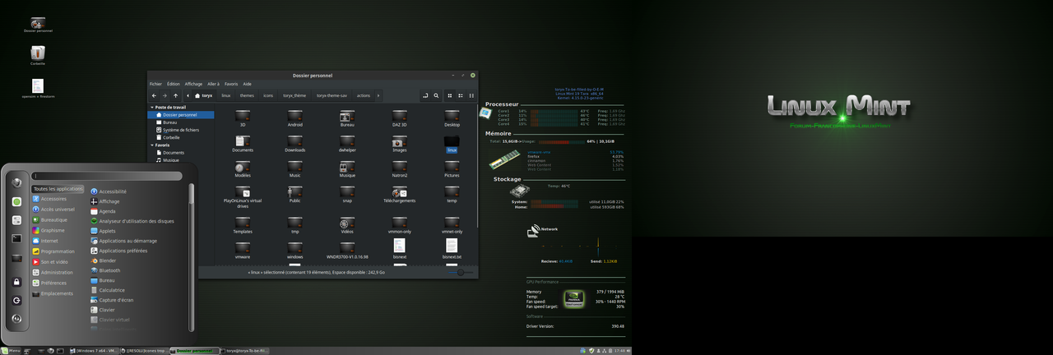Collapse Favoris sidebar section
1053x355 pixels.
click(151, 145)
